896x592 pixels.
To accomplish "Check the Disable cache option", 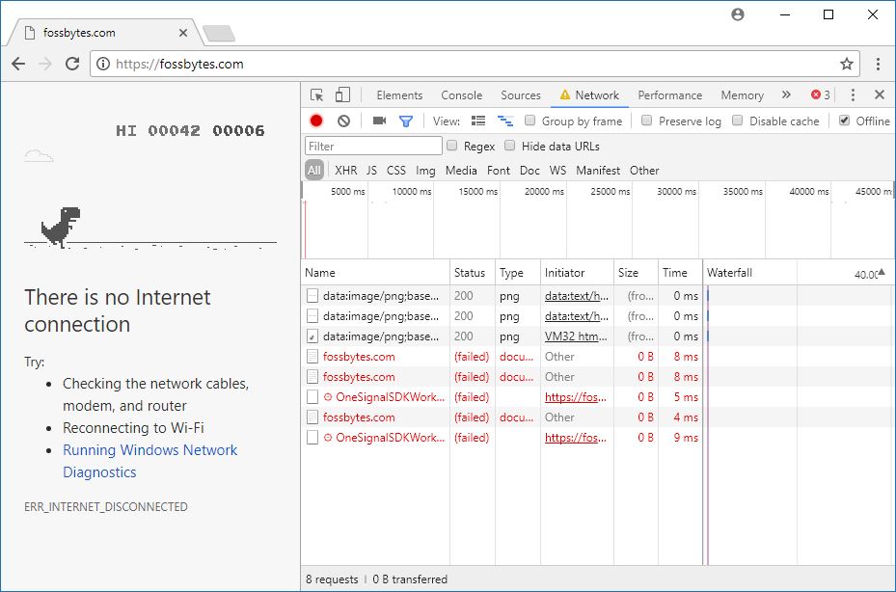I will [x=737, y=119].
